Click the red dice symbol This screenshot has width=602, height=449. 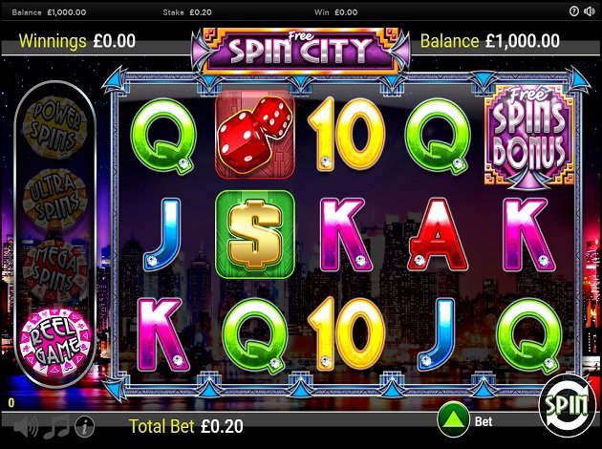coord(255,135)
